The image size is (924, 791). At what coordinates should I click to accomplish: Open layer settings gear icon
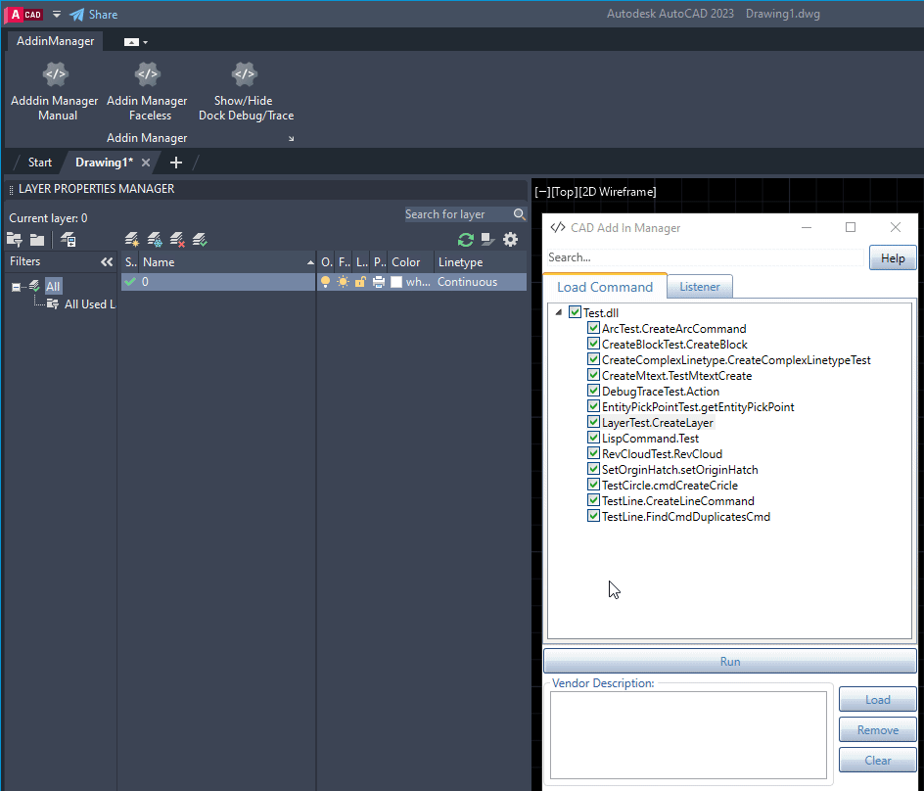coord(510,239)
